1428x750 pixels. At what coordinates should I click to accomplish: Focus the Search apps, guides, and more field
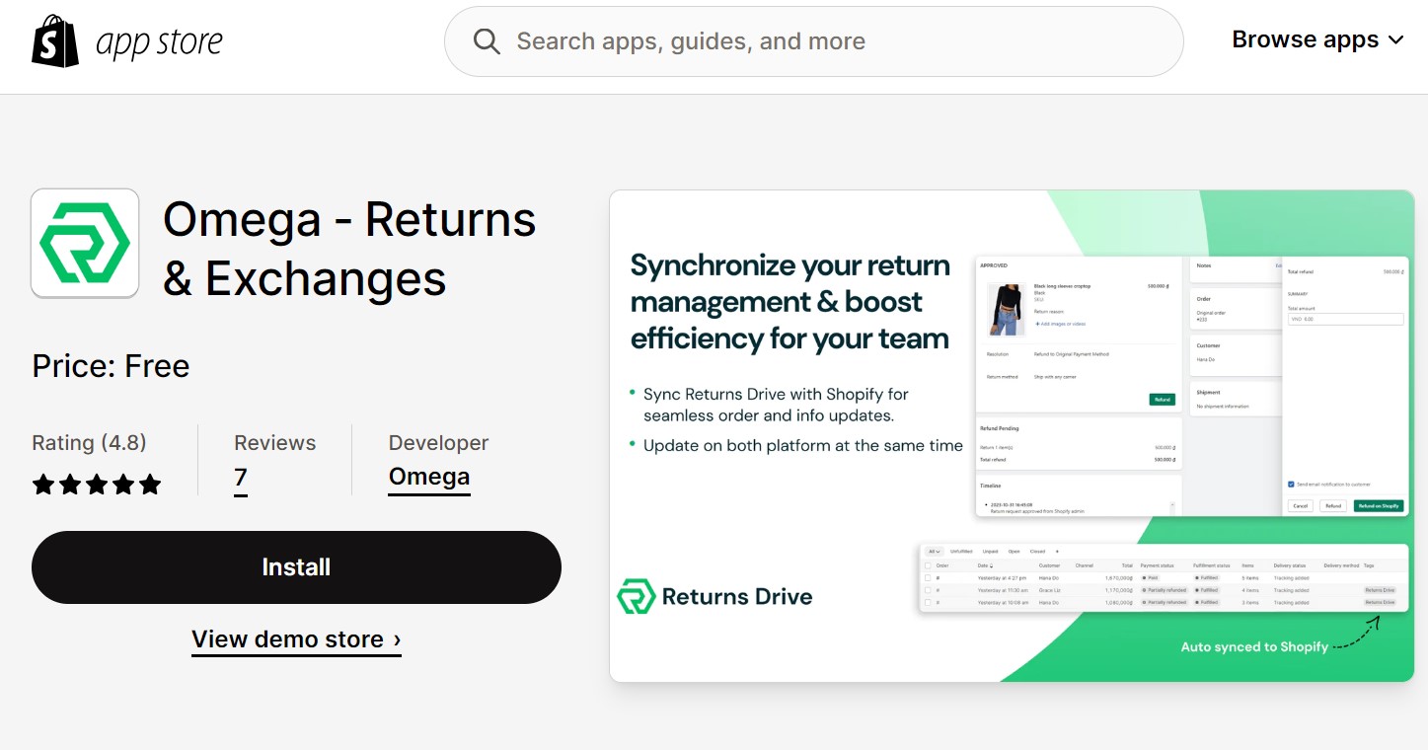pos(813,41)
